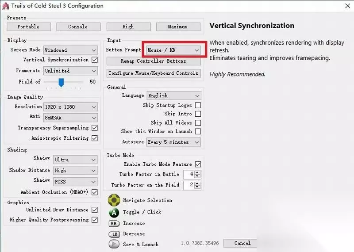
Task: Click Turbo Factor on the Field value field
Action: pos(189,185)
